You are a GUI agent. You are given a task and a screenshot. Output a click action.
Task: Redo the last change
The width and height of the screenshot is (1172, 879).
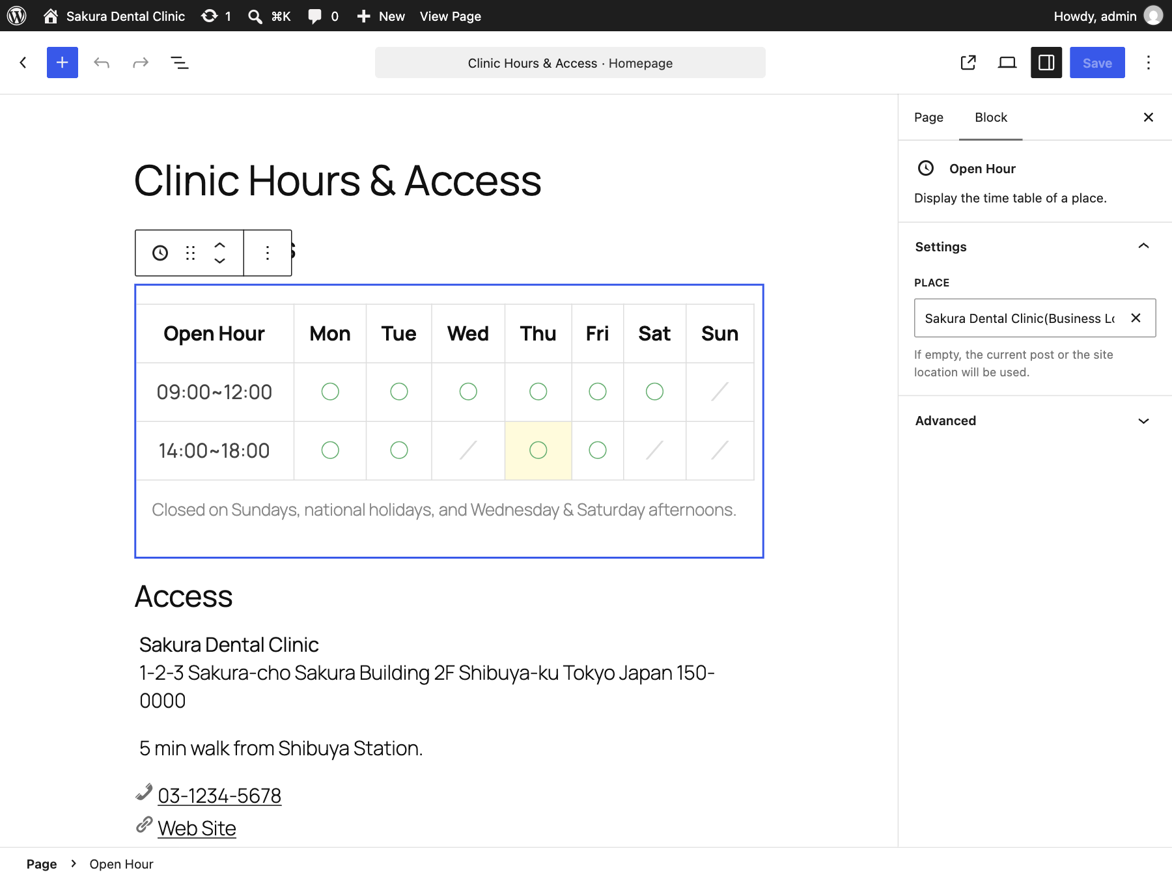pos(141,63)
